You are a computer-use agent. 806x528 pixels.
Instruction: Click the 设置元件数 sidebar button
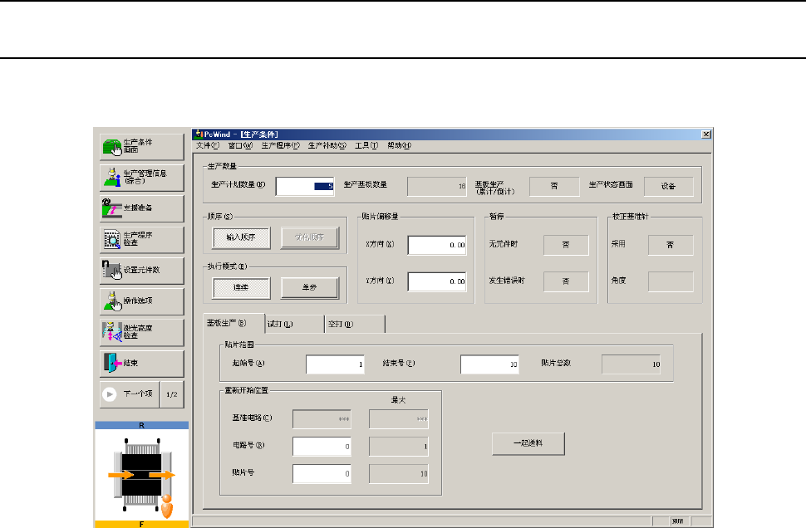tap(142, 271)
